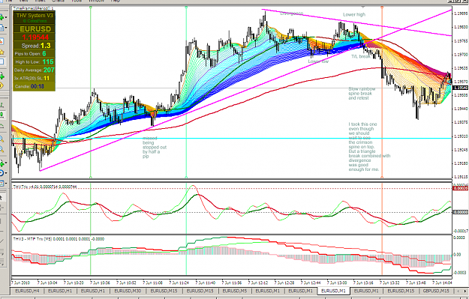Click the 7 Jun 13:00 time axis label
469x299 pixels.
pyautogui.click(x=337, y=283)
